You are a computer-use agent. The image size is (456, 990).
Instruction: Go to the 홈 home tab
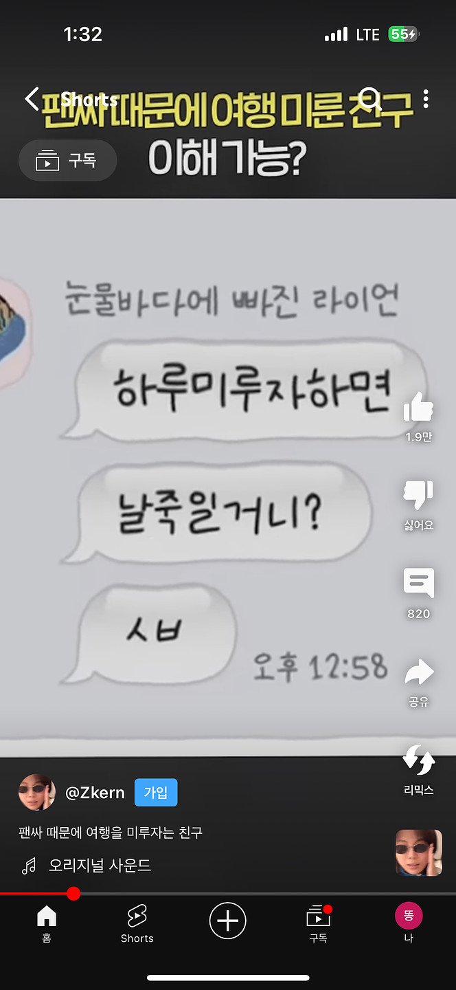(46, 923)
